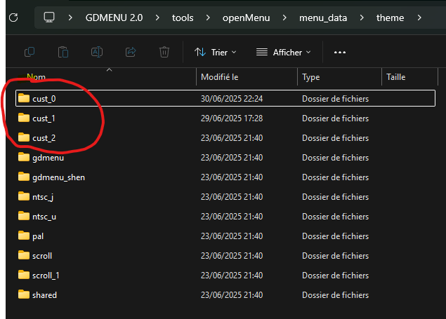Navigate to GDMENU 2.0 breadcrumb

click(114, 18)
